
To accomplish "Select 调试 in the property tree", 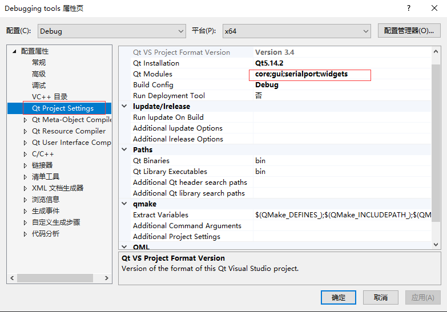I will pyautogui.click(x=39, y=85).
